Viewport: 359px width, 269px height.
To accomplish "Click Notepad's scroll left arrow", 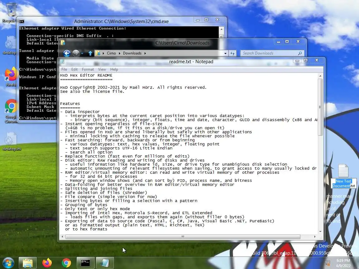I will (62, 237).
